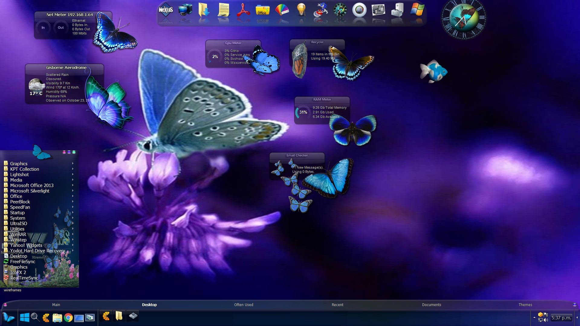Click the Nexus logo in the dock
Screen dimensions: 580x326
[166, 10]
